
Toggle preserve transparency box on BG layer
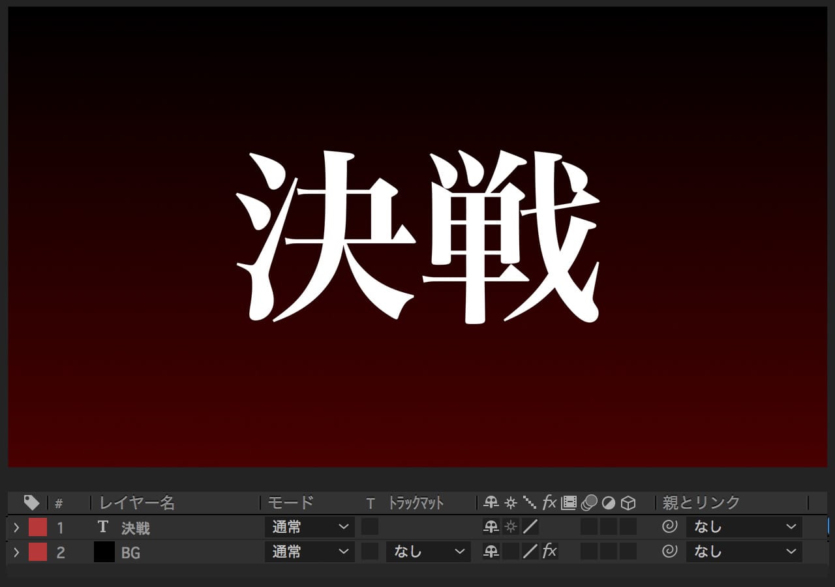370,552
